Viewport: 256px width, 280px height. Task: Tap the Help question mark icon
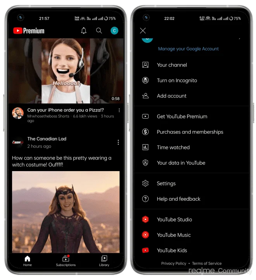pyautogui.click(x=145, y=199)
